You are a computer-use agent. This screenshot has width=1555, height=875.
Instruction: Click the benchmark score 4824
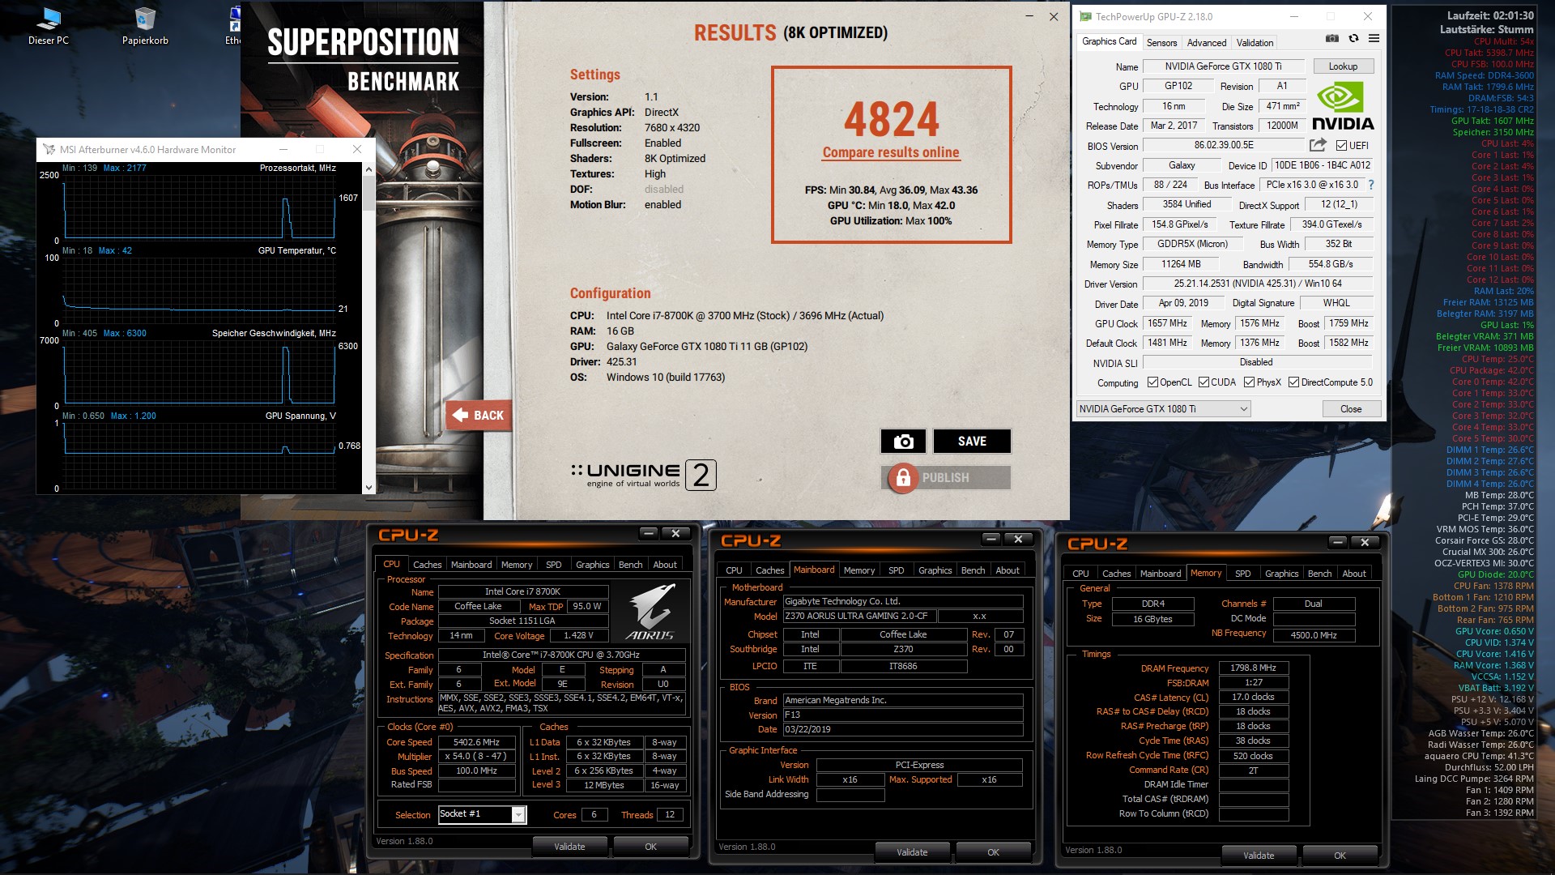891,119
